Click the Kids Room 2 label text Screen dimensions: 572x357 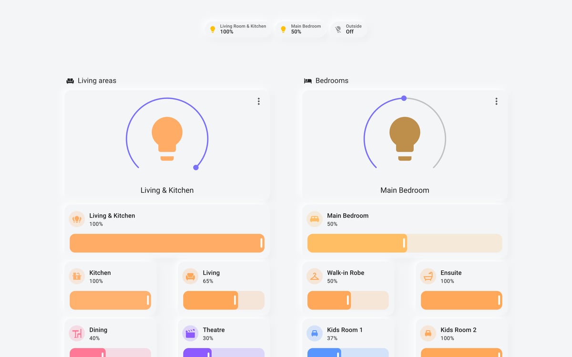[459, 330]
